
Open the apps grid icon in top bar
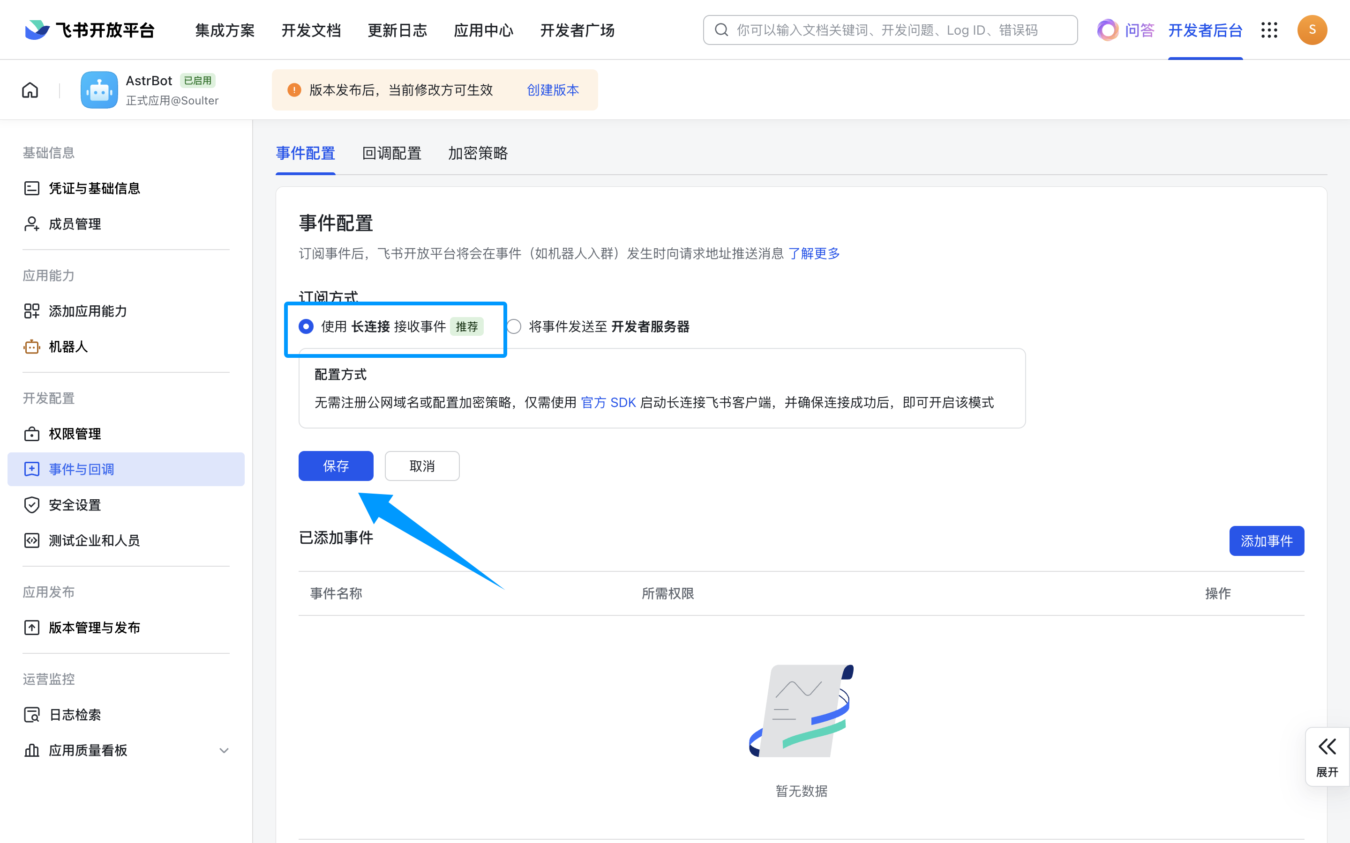tap(1270, 30)
